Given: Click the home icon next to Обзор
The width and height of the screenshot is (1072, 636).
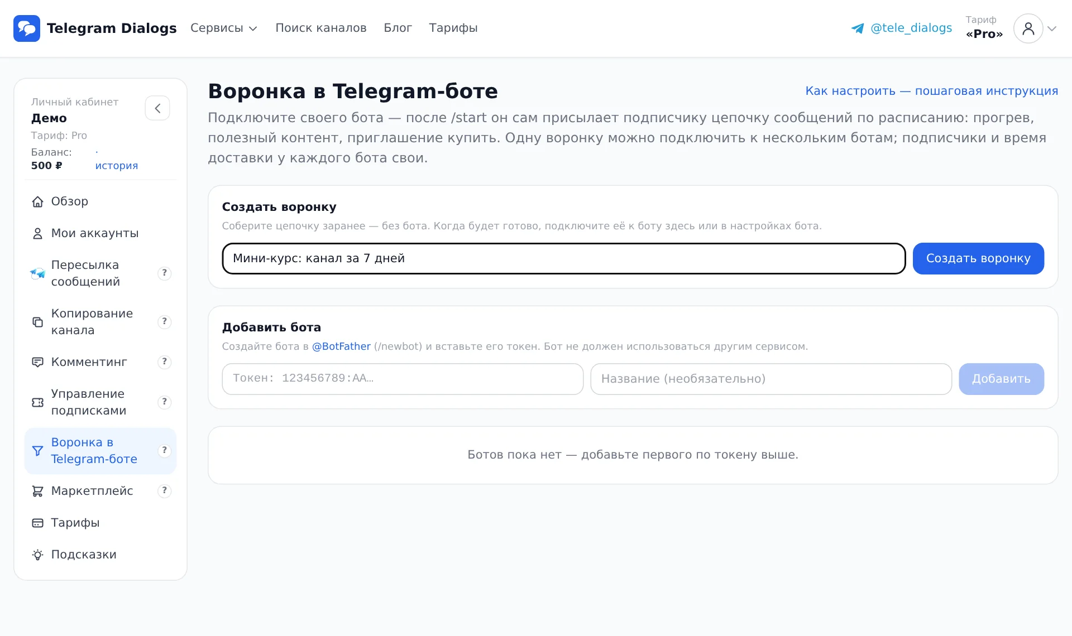Looking at the screenshot, I should pyautogui.click(x=37, y=202).
